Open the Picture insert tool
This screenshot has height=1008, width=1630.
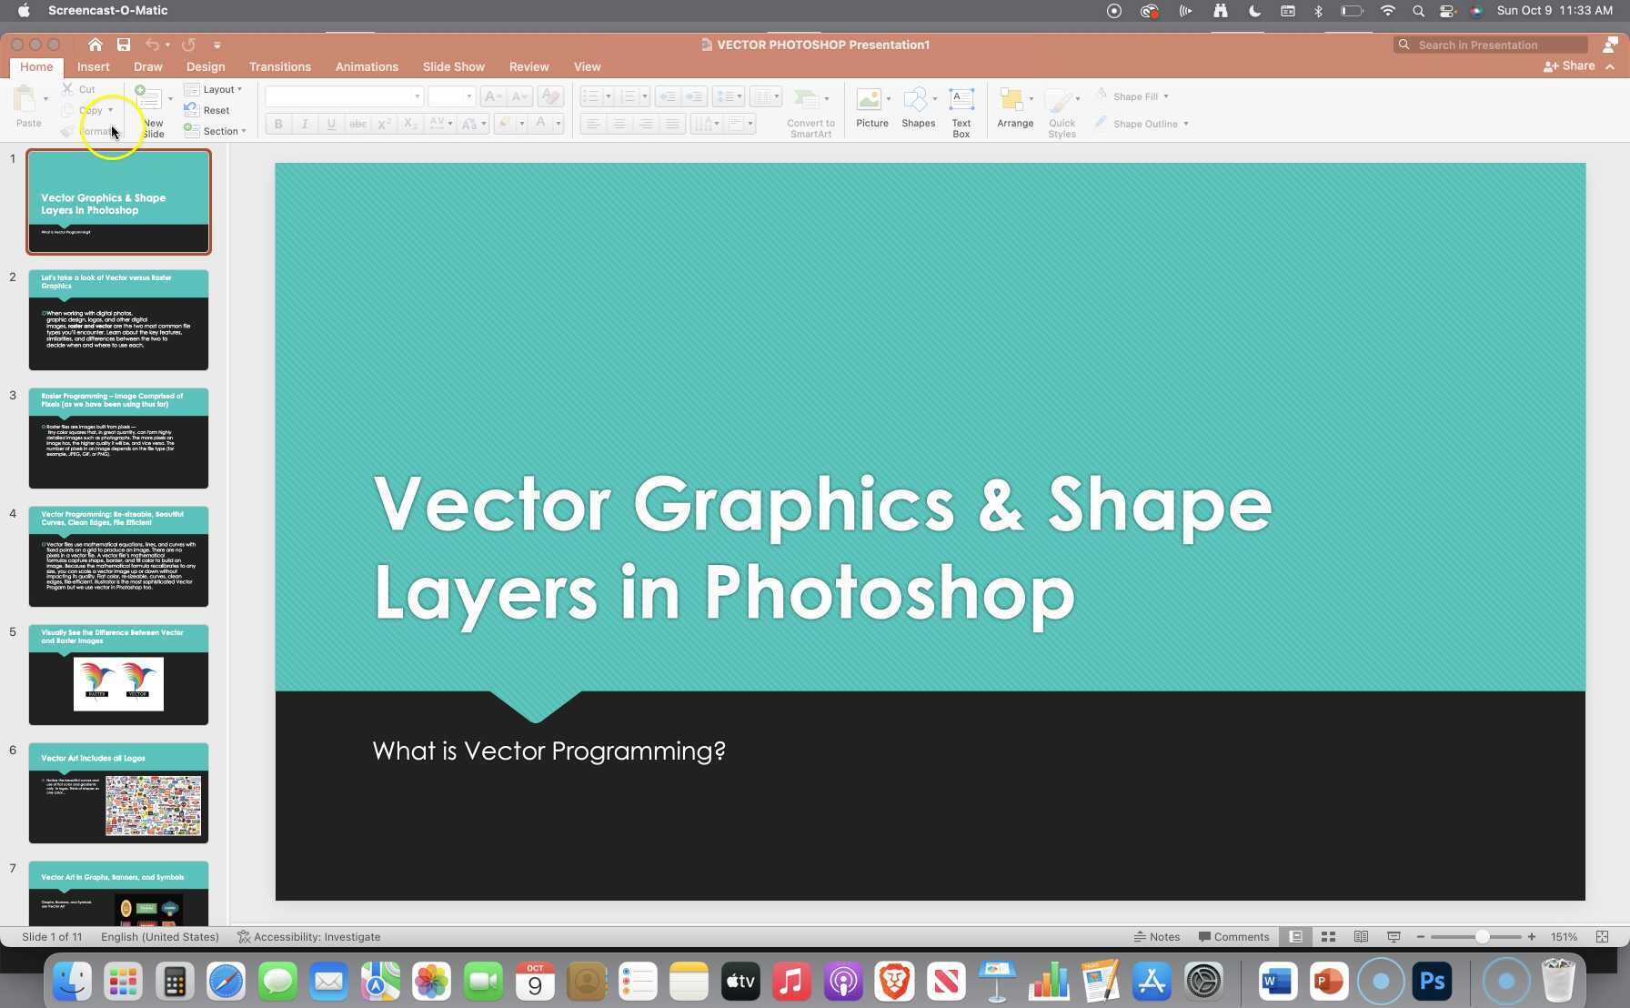coord(870,107)
